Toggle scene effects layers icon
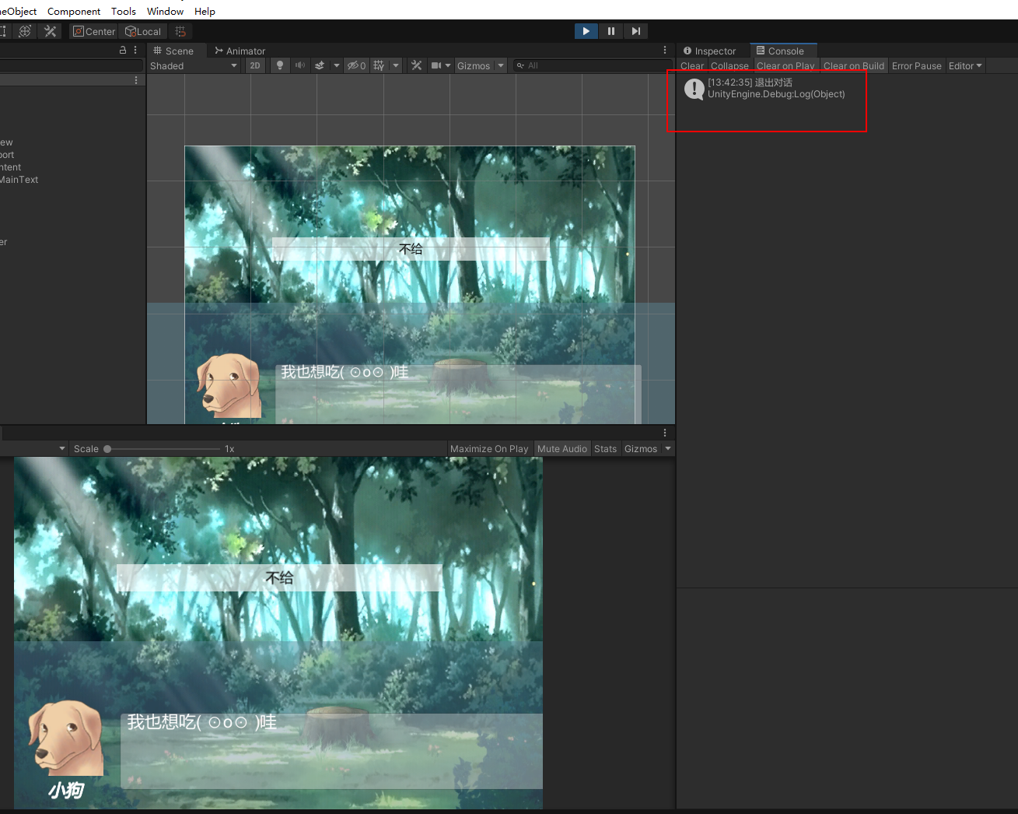The image size is (1018, 814). (320, 66)
